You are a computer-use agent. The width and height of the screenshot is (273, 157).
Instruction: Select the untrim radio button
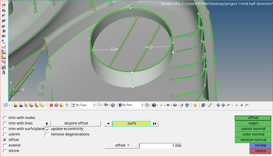click(5, 134)
